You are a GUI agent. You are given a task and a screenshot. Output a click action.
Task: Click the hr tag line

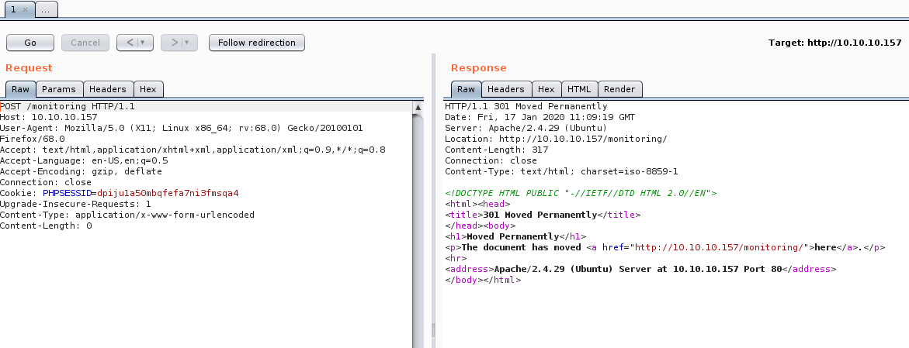pyautogui.click(x=456, y=258)
